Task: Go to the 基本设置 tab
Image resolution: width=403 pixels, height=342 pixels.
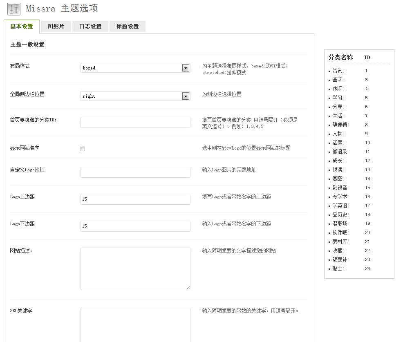Action: coord(22,26)
